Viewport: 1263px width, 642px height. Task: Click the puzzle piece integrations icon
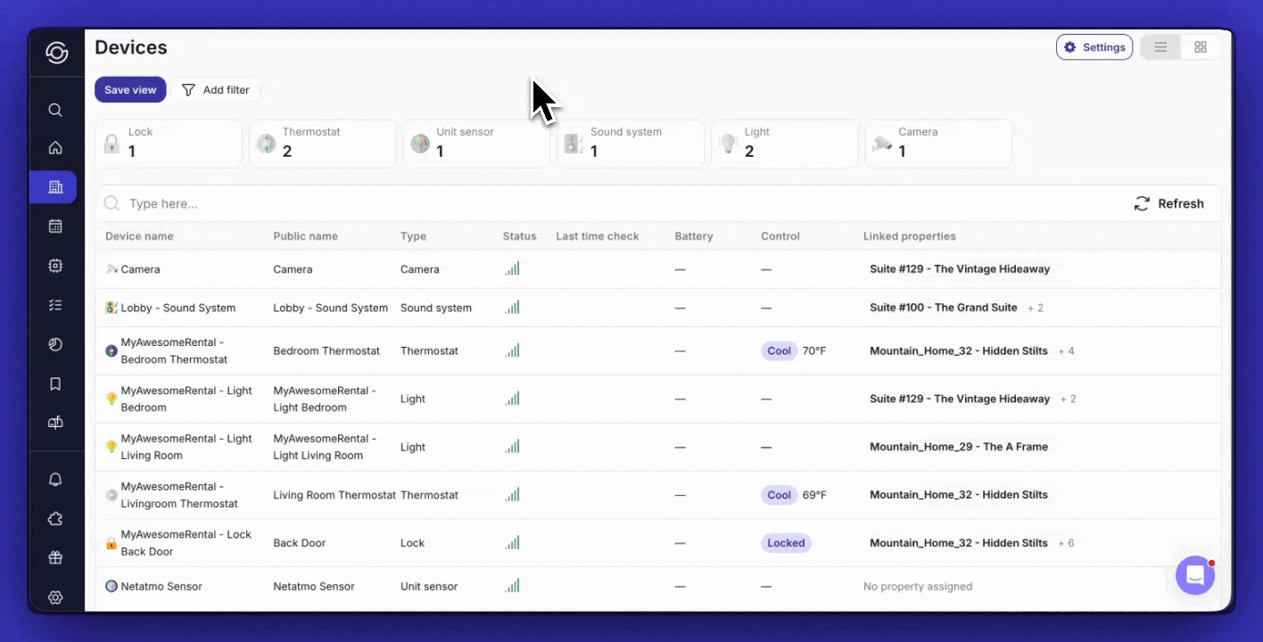point(55,519)
